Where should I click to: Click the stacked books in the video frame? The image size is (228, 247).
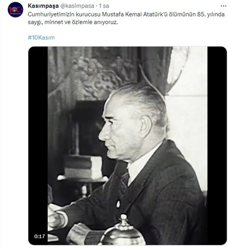pos(83,166)
